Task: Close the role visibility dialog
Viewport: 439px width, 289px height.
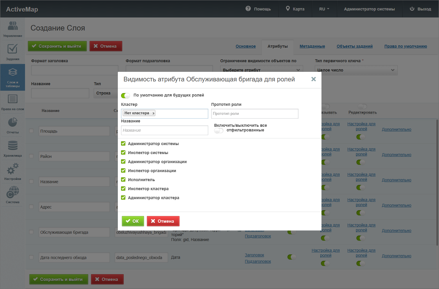Action: pyautogui.click(x=313, y=79)
